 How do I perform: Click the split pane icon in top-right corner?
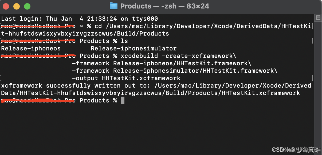click(318, 18)
